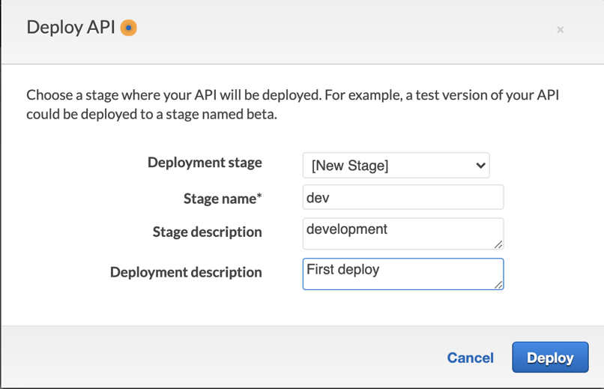Click the Stage description label
The width and height of the screenshot is (604, 389).
click(x=207, y=232)
